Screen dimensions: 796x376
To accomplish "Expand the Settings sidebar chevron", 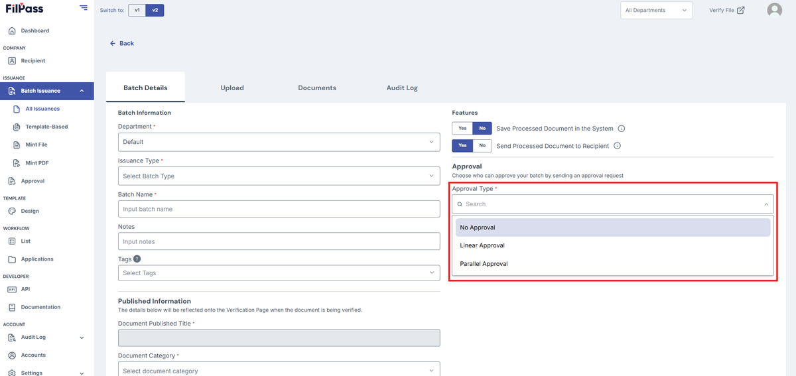I will (82, 373).
